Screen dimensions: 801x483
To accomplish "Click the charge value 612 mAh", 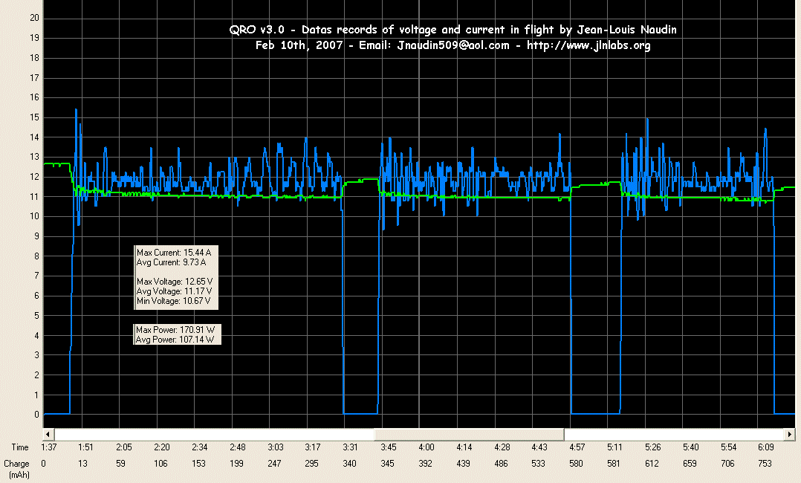I will [x=652, y=464].
